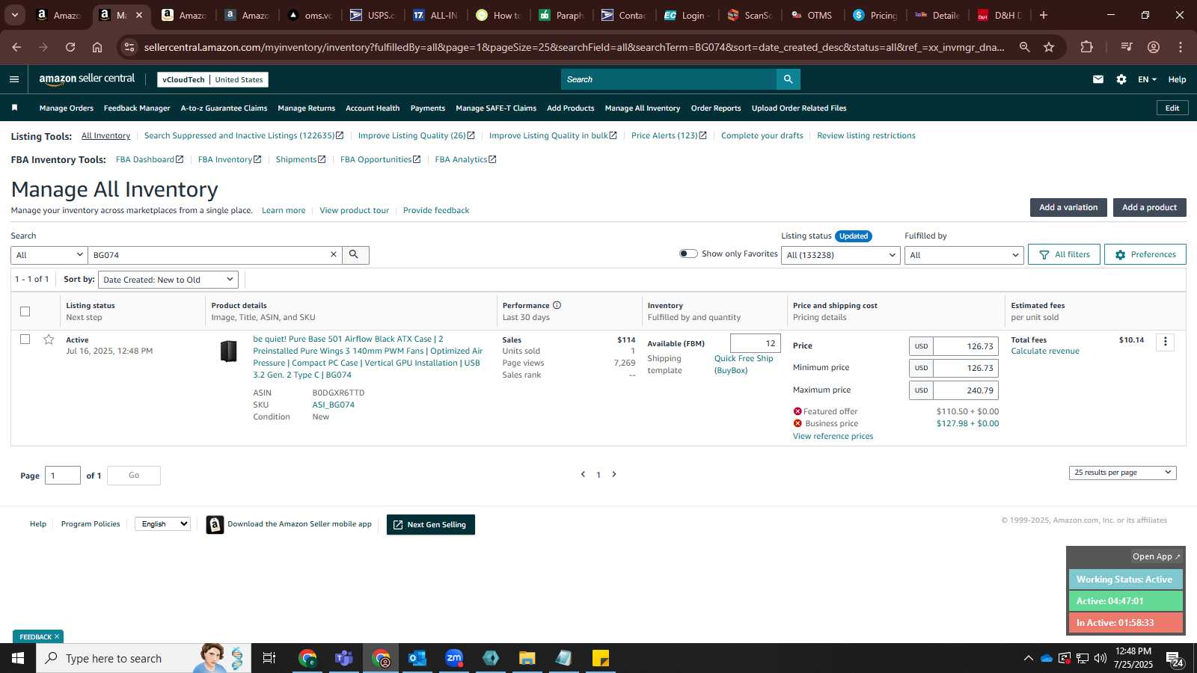The width and height of the screenshot is (1197, 673).
Task: Click the Quick Free Ship (BuyBox) template link
Action: 744,364
